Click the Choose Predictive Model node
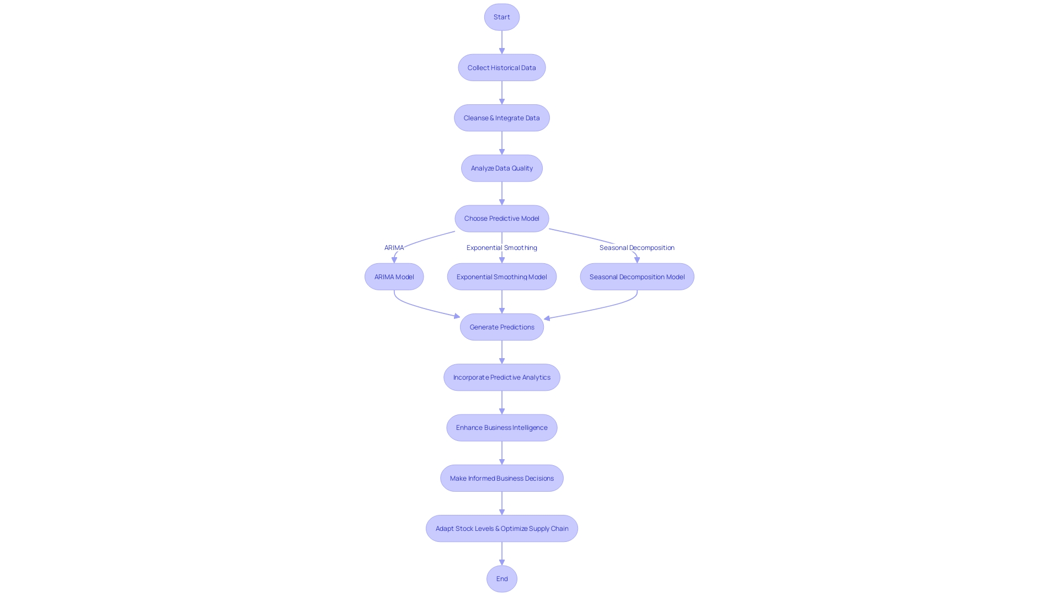Viewport: 1059px width, 596px height. click(x=502, y=219)
